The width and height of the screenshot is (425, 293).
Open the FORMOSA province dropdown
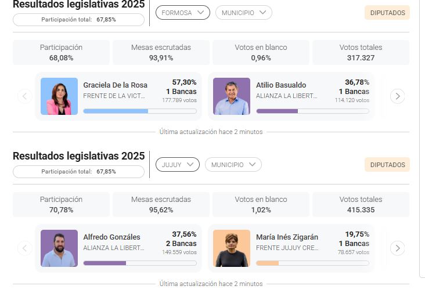(x=183, y=13)
